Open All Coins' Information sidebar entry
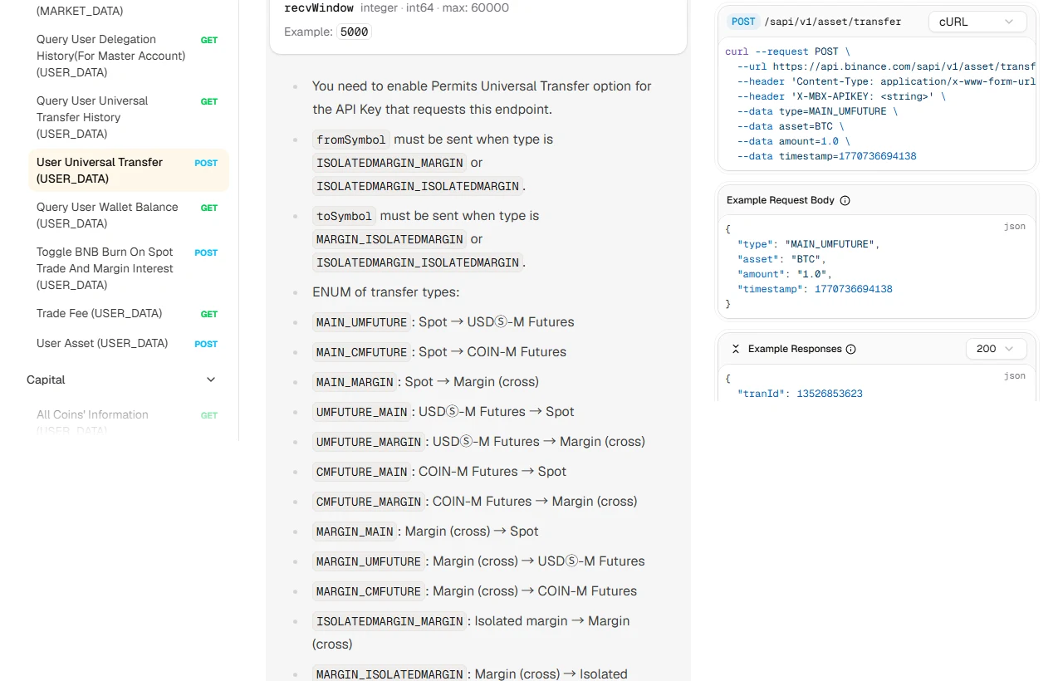The width and height of the screenshot is (1063, 681). (x=128, y=422)
